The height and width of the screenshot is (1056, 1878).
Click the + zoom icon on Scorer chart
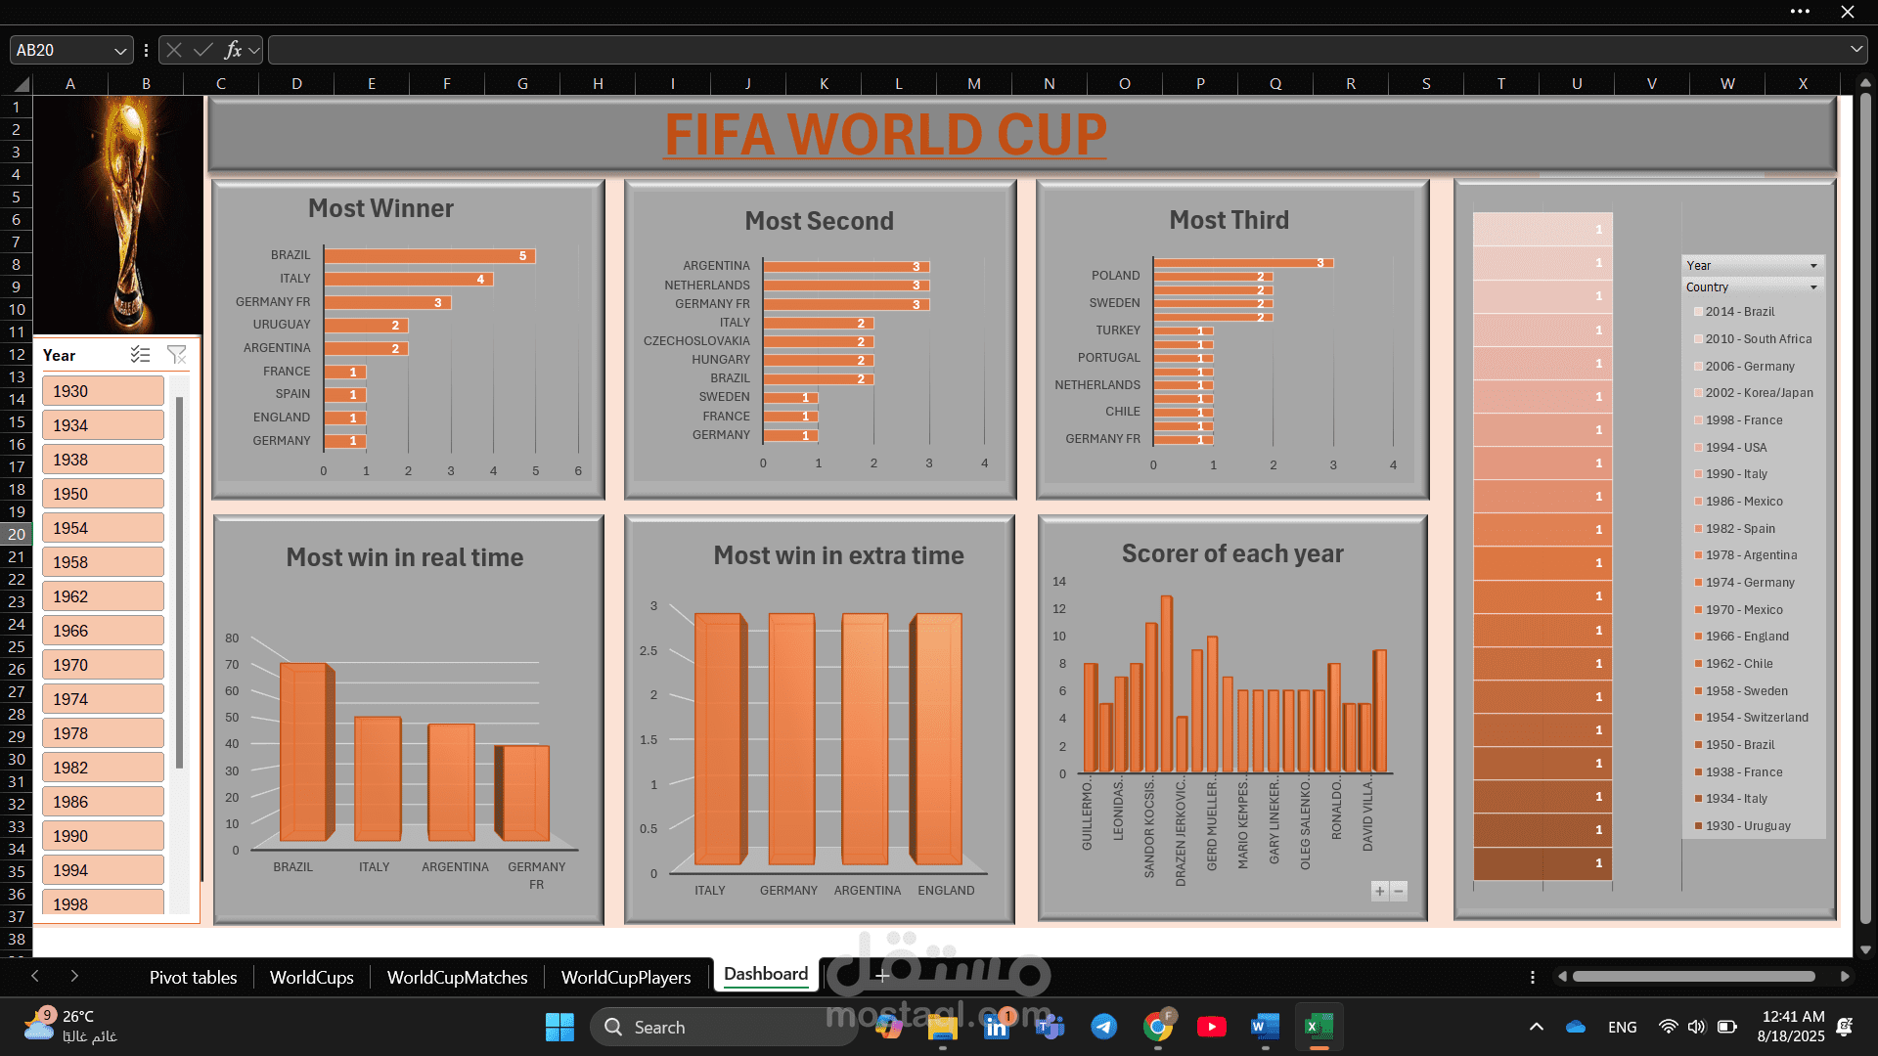click(x=1378, y=891)
